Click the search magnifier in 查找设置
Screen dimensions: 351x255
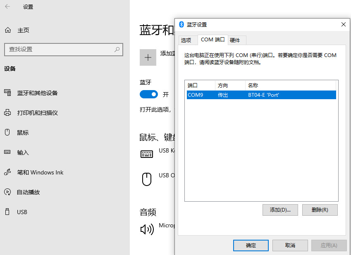pyautogui.click(x=117, y=50)
